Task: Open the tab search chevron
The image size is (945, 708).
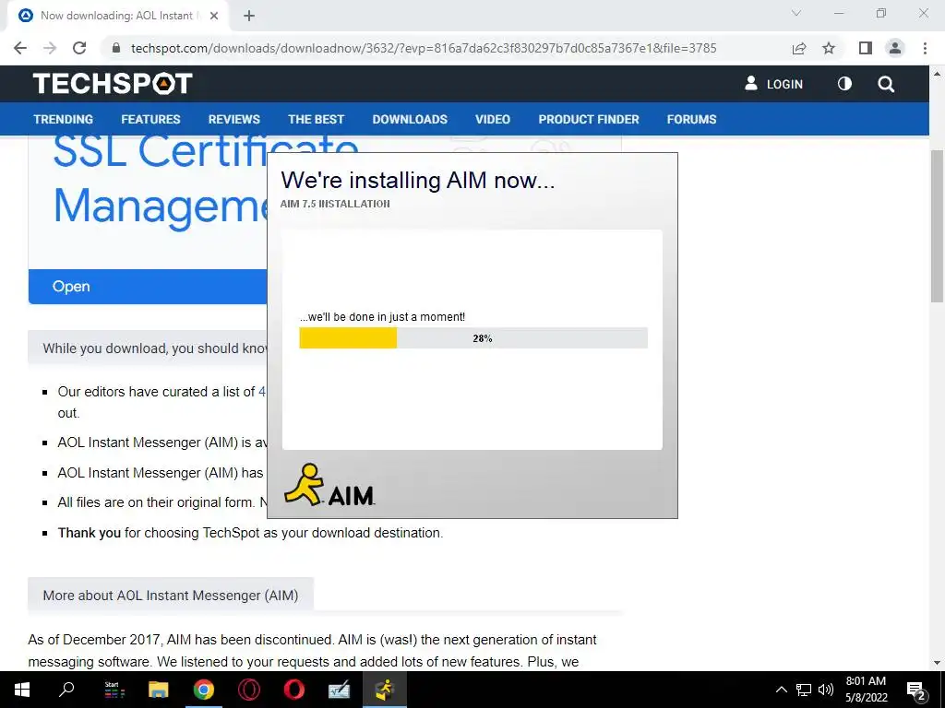Action: (796, 13)
